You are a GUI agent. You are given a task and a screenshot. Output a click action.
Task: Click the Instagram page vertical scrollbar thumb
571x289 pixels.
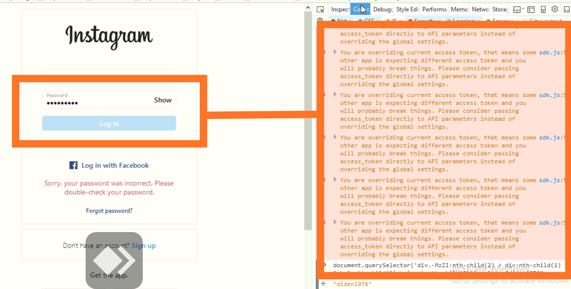308,121
